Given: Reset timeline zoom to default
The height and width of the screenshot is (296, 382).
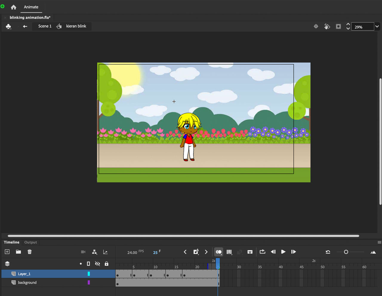Looking at the screenshot, I should pos(328,252).
